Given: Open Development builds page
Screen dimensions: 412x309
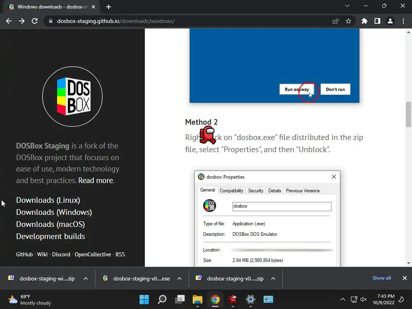Looking at the screenshot, I should [x=50, y=236].
